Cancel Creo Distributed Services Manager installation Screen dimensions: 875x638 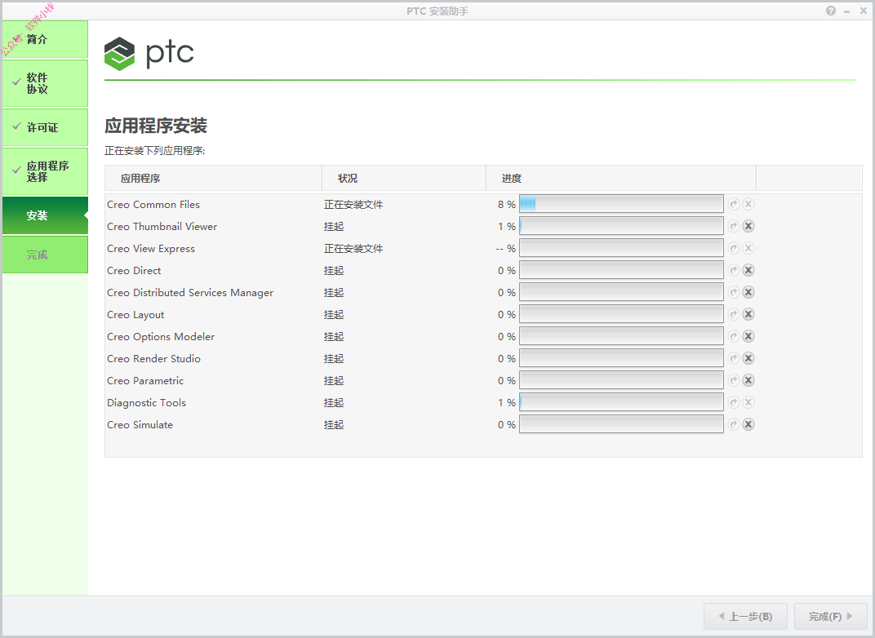click(748, 292)
